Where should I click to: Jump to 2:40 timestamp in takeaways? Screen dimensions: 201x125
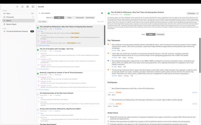(x=114, y=50)
